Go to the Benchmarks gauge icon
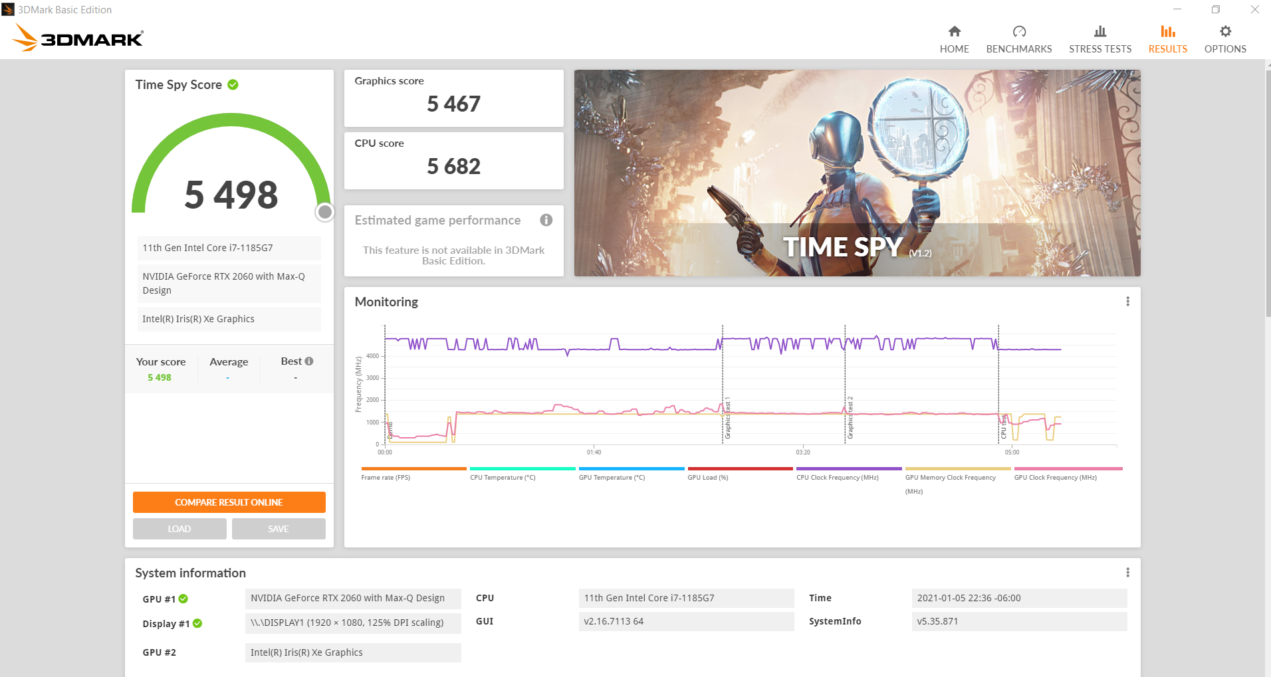This screenshot has height=677, width=1271. coord(1019,31)
